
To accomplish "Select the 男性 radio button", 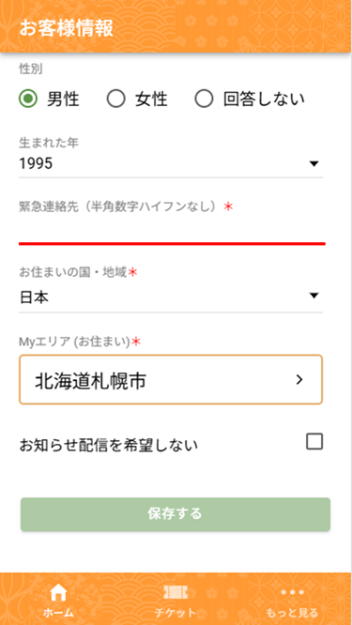I will pos(28,99).
